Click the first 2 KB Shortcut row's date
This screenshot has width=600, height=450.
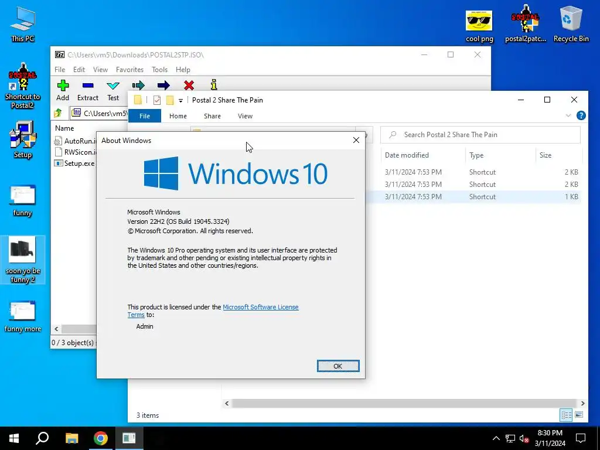tap(413, 172)
